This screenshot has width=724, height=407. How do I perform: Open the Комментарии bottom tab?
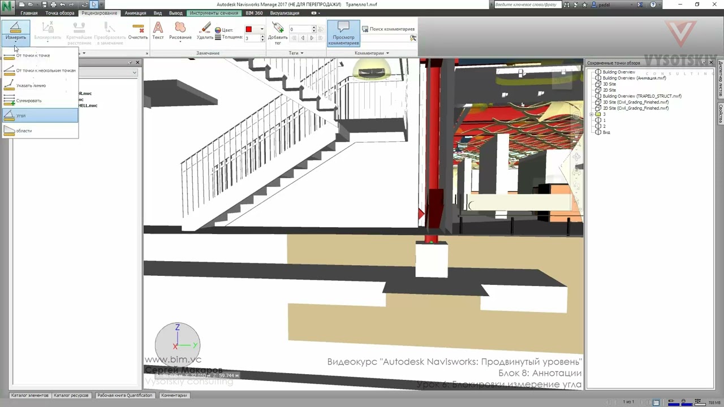[174, 396]
